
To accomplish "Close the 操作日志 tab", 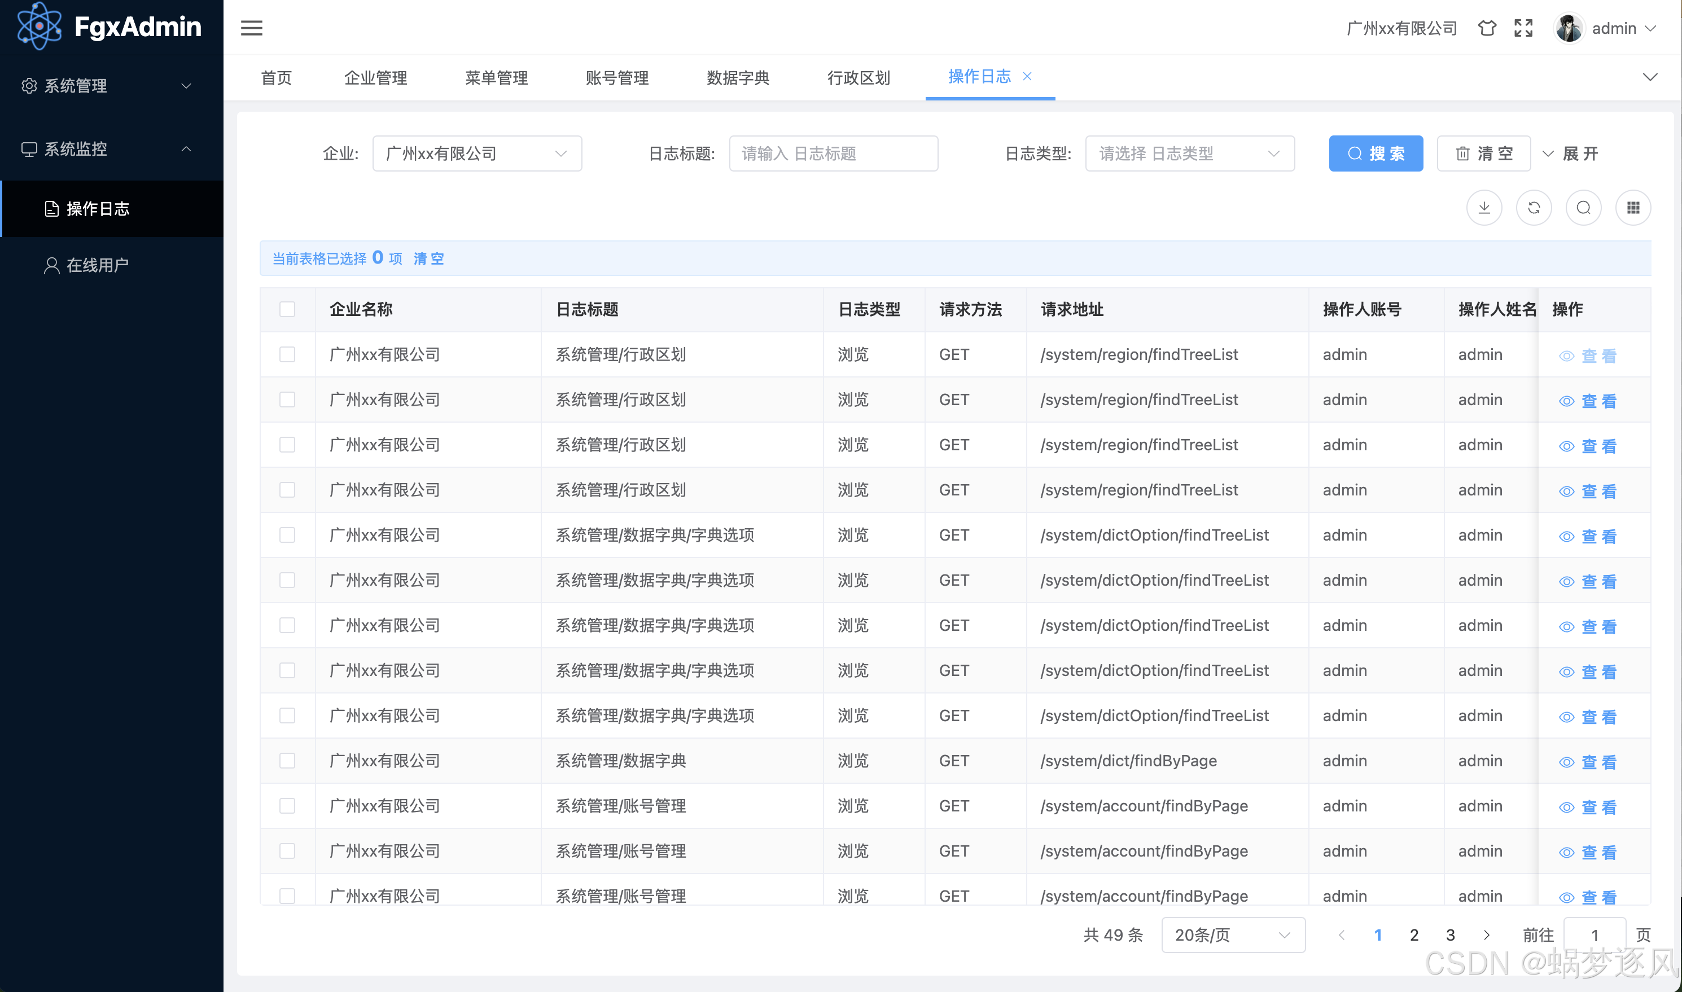I will pyautogui.click(x=1027, y=76).
